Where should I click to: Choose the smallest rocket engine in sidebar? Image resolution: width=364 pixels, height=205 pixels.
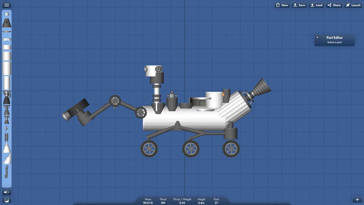tap(7, 120)
